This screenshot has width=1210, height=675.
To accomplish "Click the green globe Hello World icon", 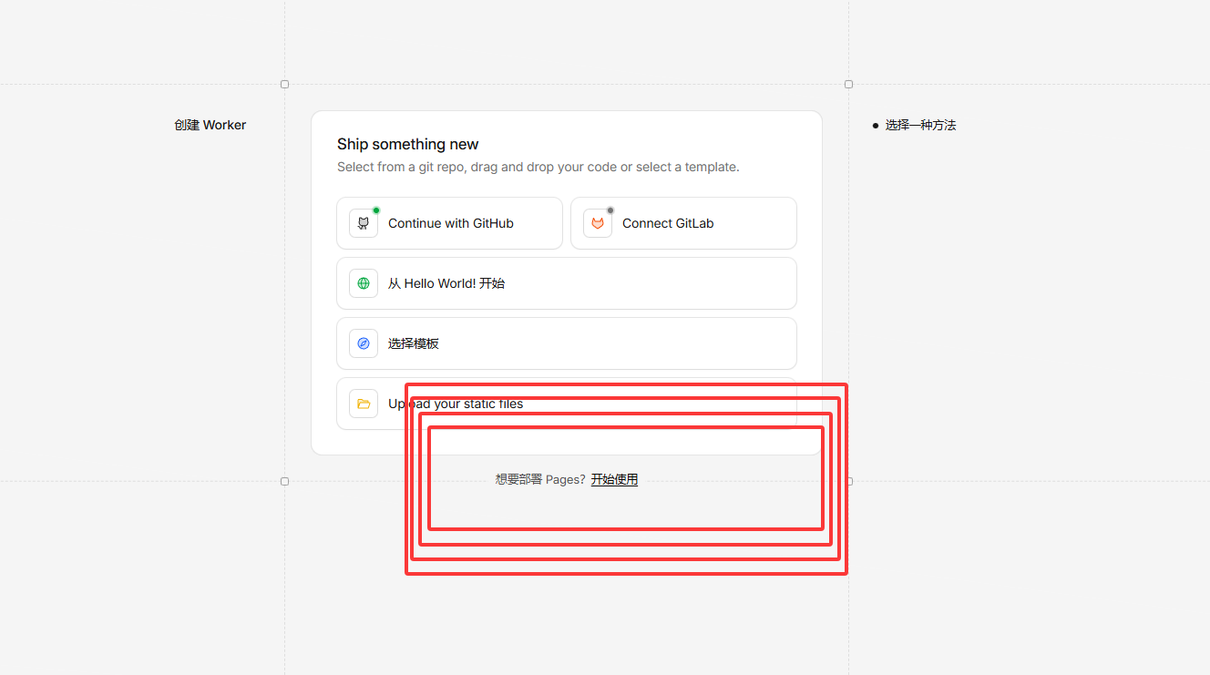I will click(364, 283).
